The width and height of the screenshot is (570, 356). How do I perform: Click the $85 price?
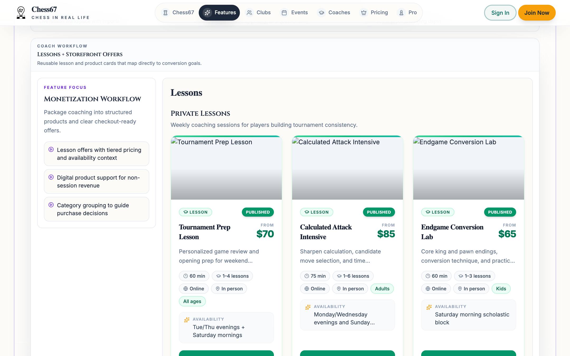[386, 234]
